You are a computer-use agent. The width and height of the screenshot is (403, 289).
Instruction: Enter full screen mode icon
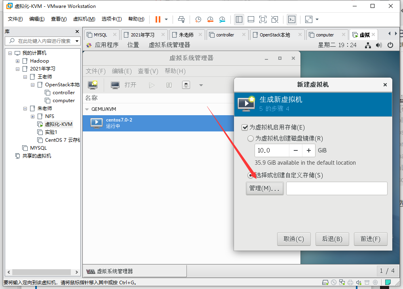[263, 19]
